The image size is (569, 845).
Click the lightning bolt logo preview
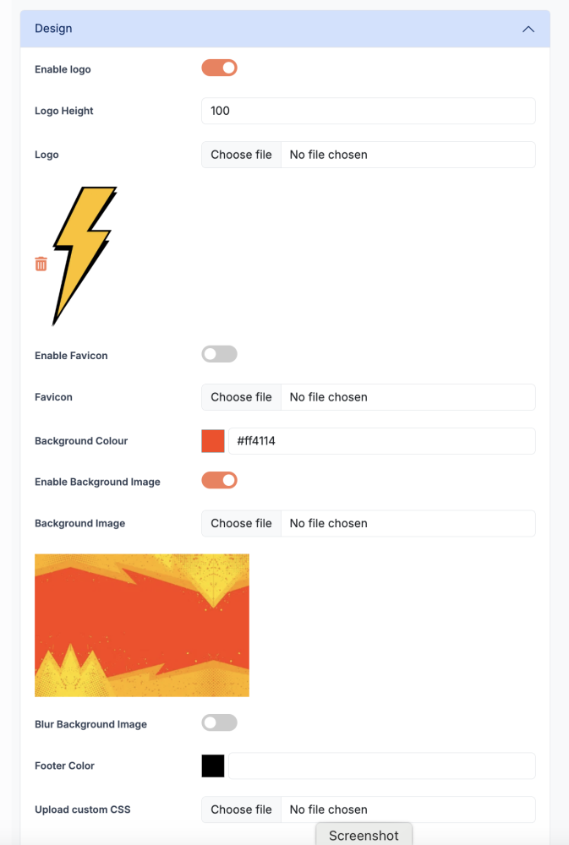[x=84, y=255]
